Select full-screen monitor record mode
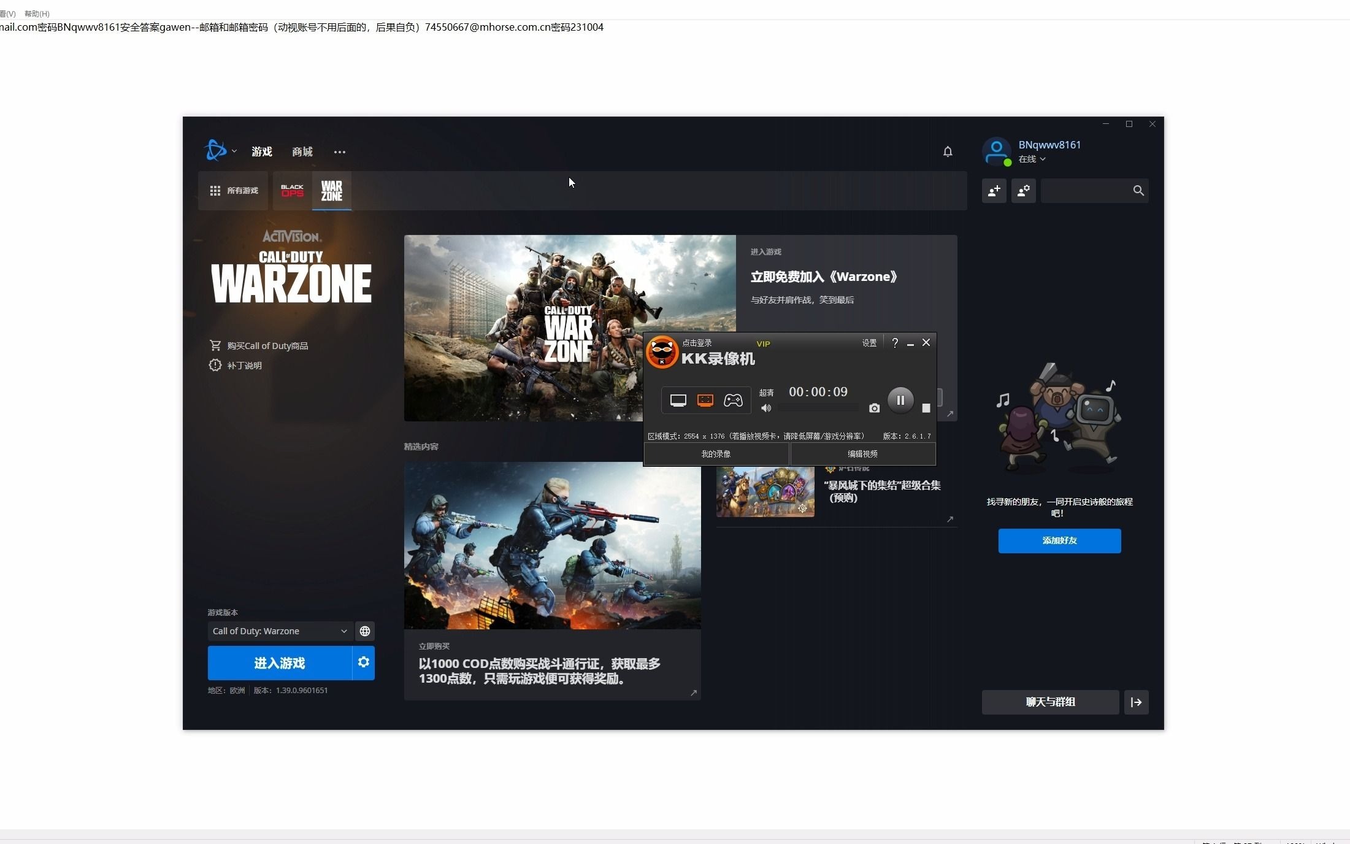 (678, 401)
